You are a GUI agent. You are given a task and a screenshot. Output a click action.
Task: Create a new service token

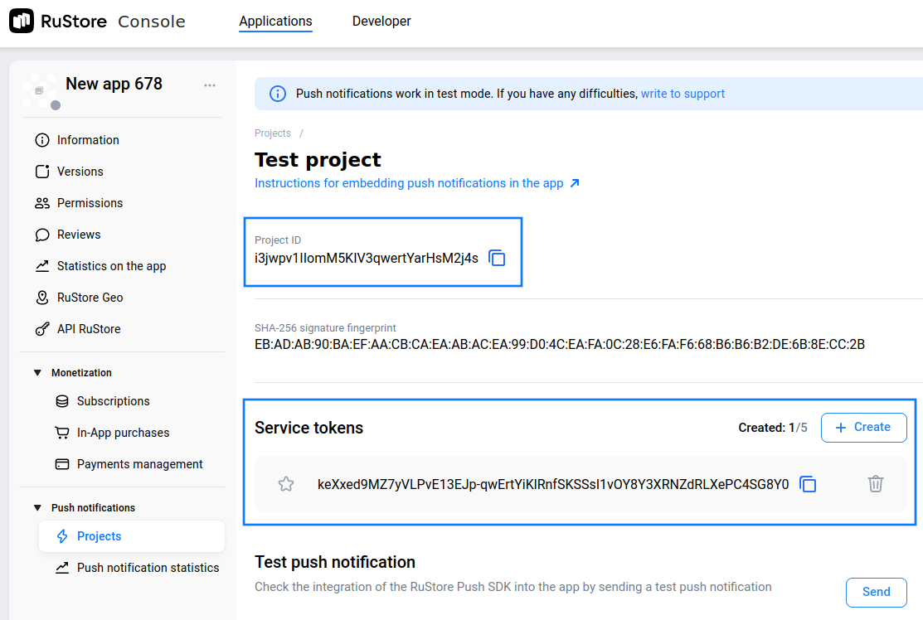tap(863, 428)
